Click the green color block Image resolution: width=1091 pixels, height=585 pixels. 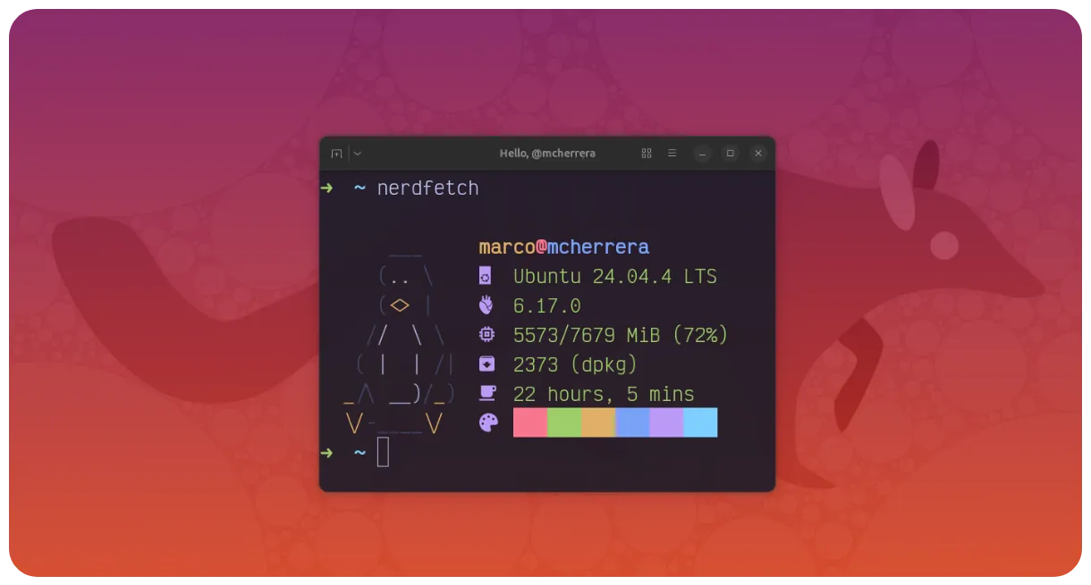(x=564, y=422)
